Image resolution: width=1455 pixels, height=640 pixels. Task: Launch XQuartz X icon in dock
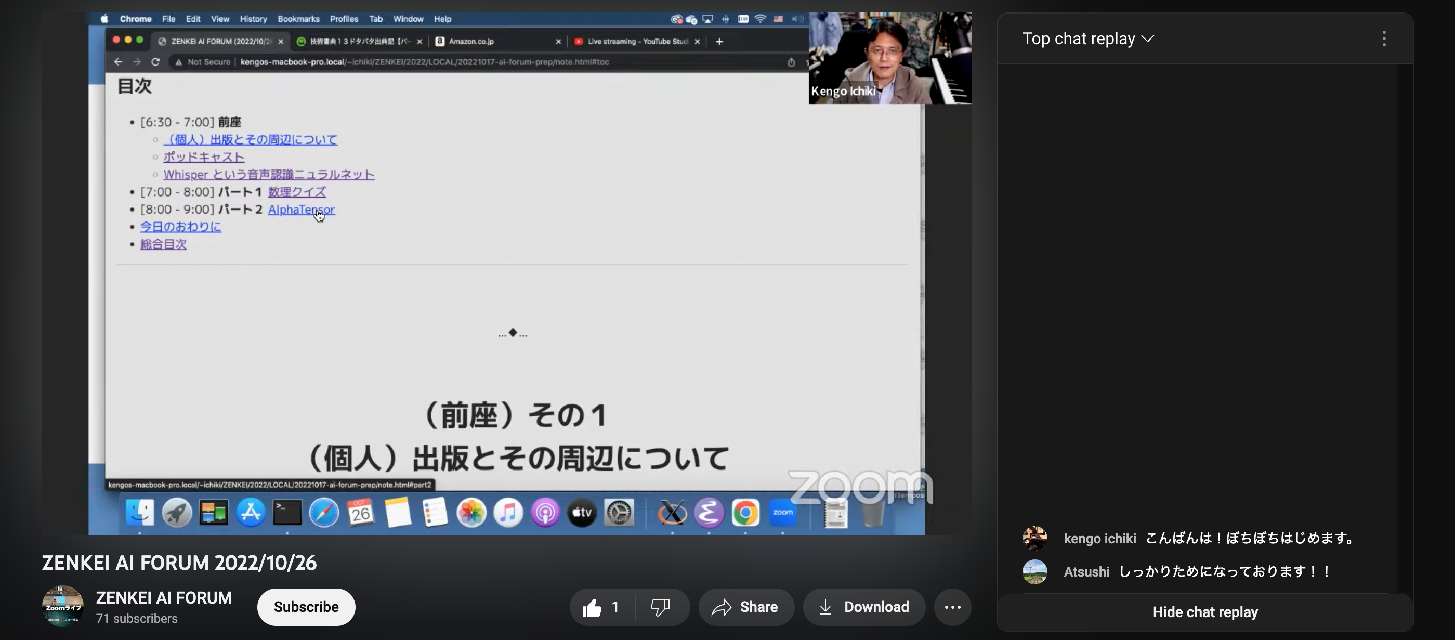672,513
